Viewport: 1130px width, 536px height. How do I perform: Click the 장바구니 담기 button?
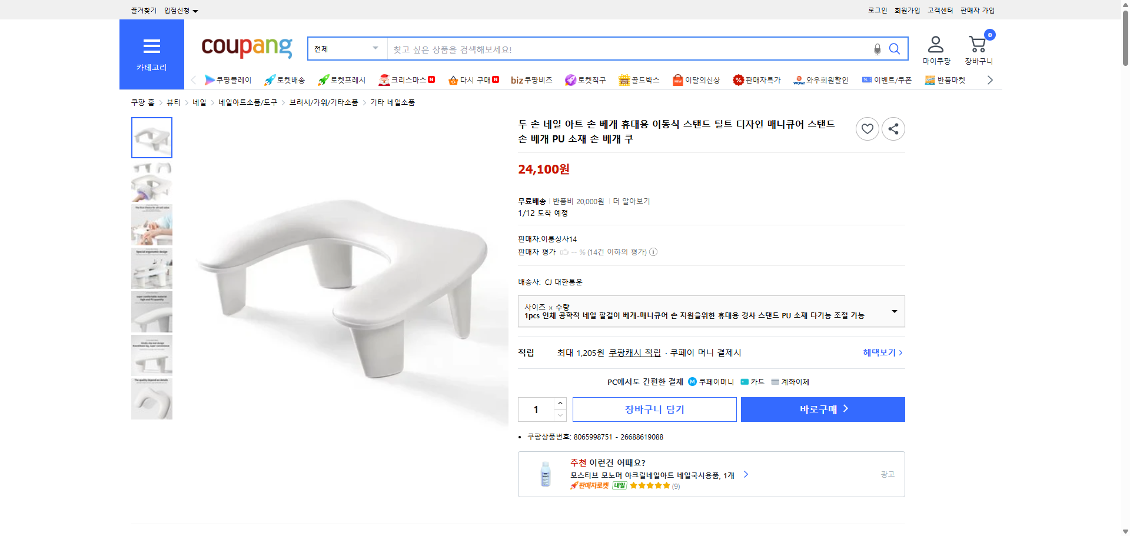pos(654,409)
